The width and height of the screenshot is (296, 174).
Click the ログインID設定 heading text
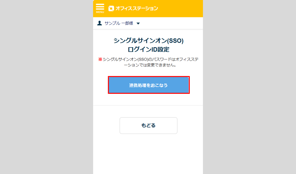coord(148,49)
